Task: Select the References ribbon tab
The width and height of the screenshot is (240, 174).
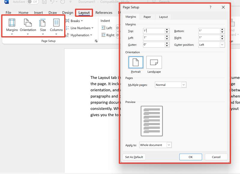Action: [x=104, y=13]
